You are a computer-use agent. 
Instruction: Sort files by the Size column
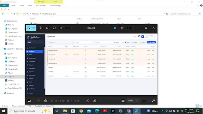[140, 19]
